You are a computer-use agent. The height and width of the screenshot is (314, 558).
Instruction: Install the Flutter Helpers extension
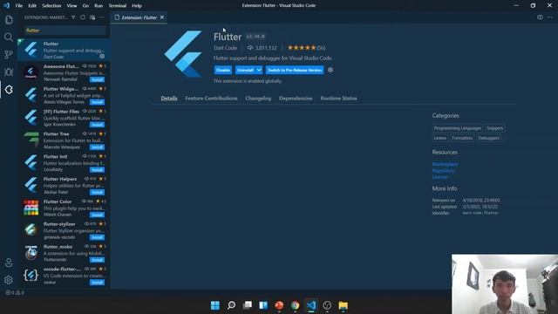pyautogui.click(x=97, y=192)
